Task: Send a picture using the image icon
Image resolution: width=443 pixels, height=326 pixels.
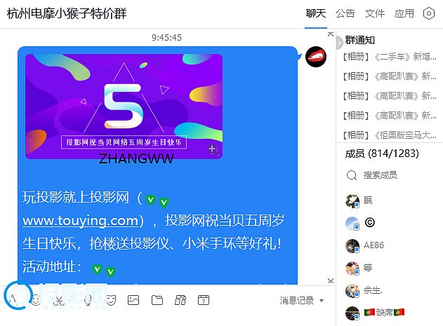Action: (133, 300)
